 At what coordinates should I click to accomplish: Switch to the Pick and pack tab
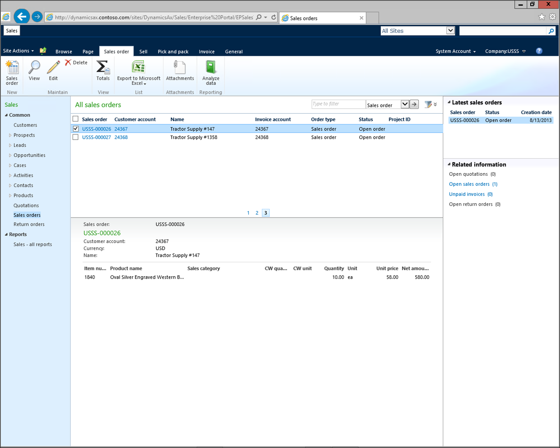coord(173,51)
